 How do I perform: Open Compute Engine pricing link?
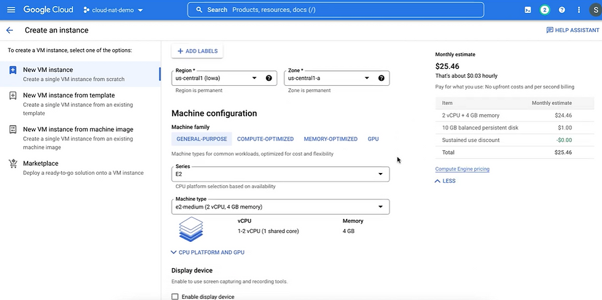tap(462, 169)
